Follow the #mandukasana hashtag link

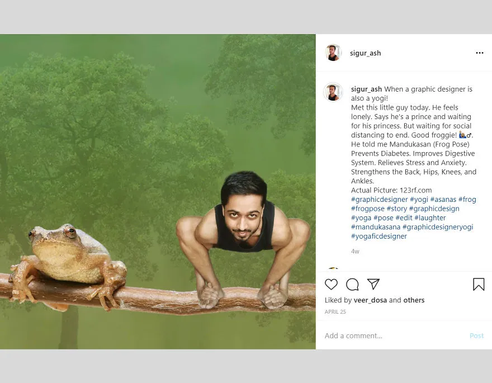coord(376,226)
